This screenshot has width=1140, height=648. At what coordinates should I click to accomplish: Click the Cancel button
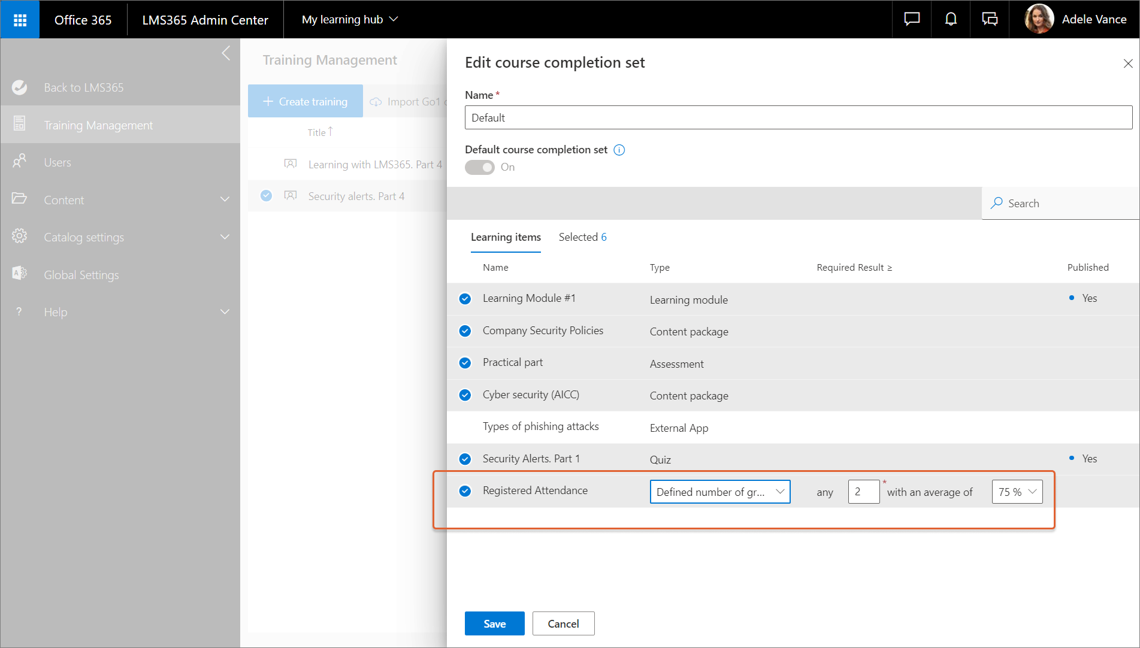pyautogui.click(x=563, y=623)
